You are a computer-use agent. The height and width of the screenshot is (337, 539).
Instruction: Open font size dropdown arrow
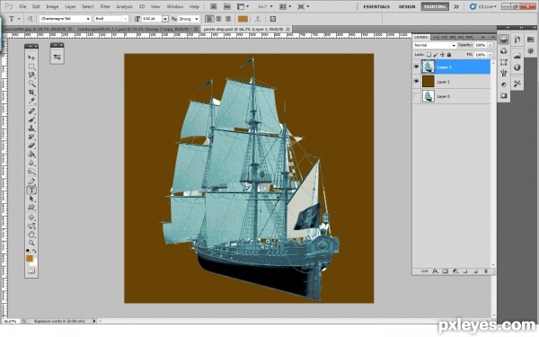165,19
